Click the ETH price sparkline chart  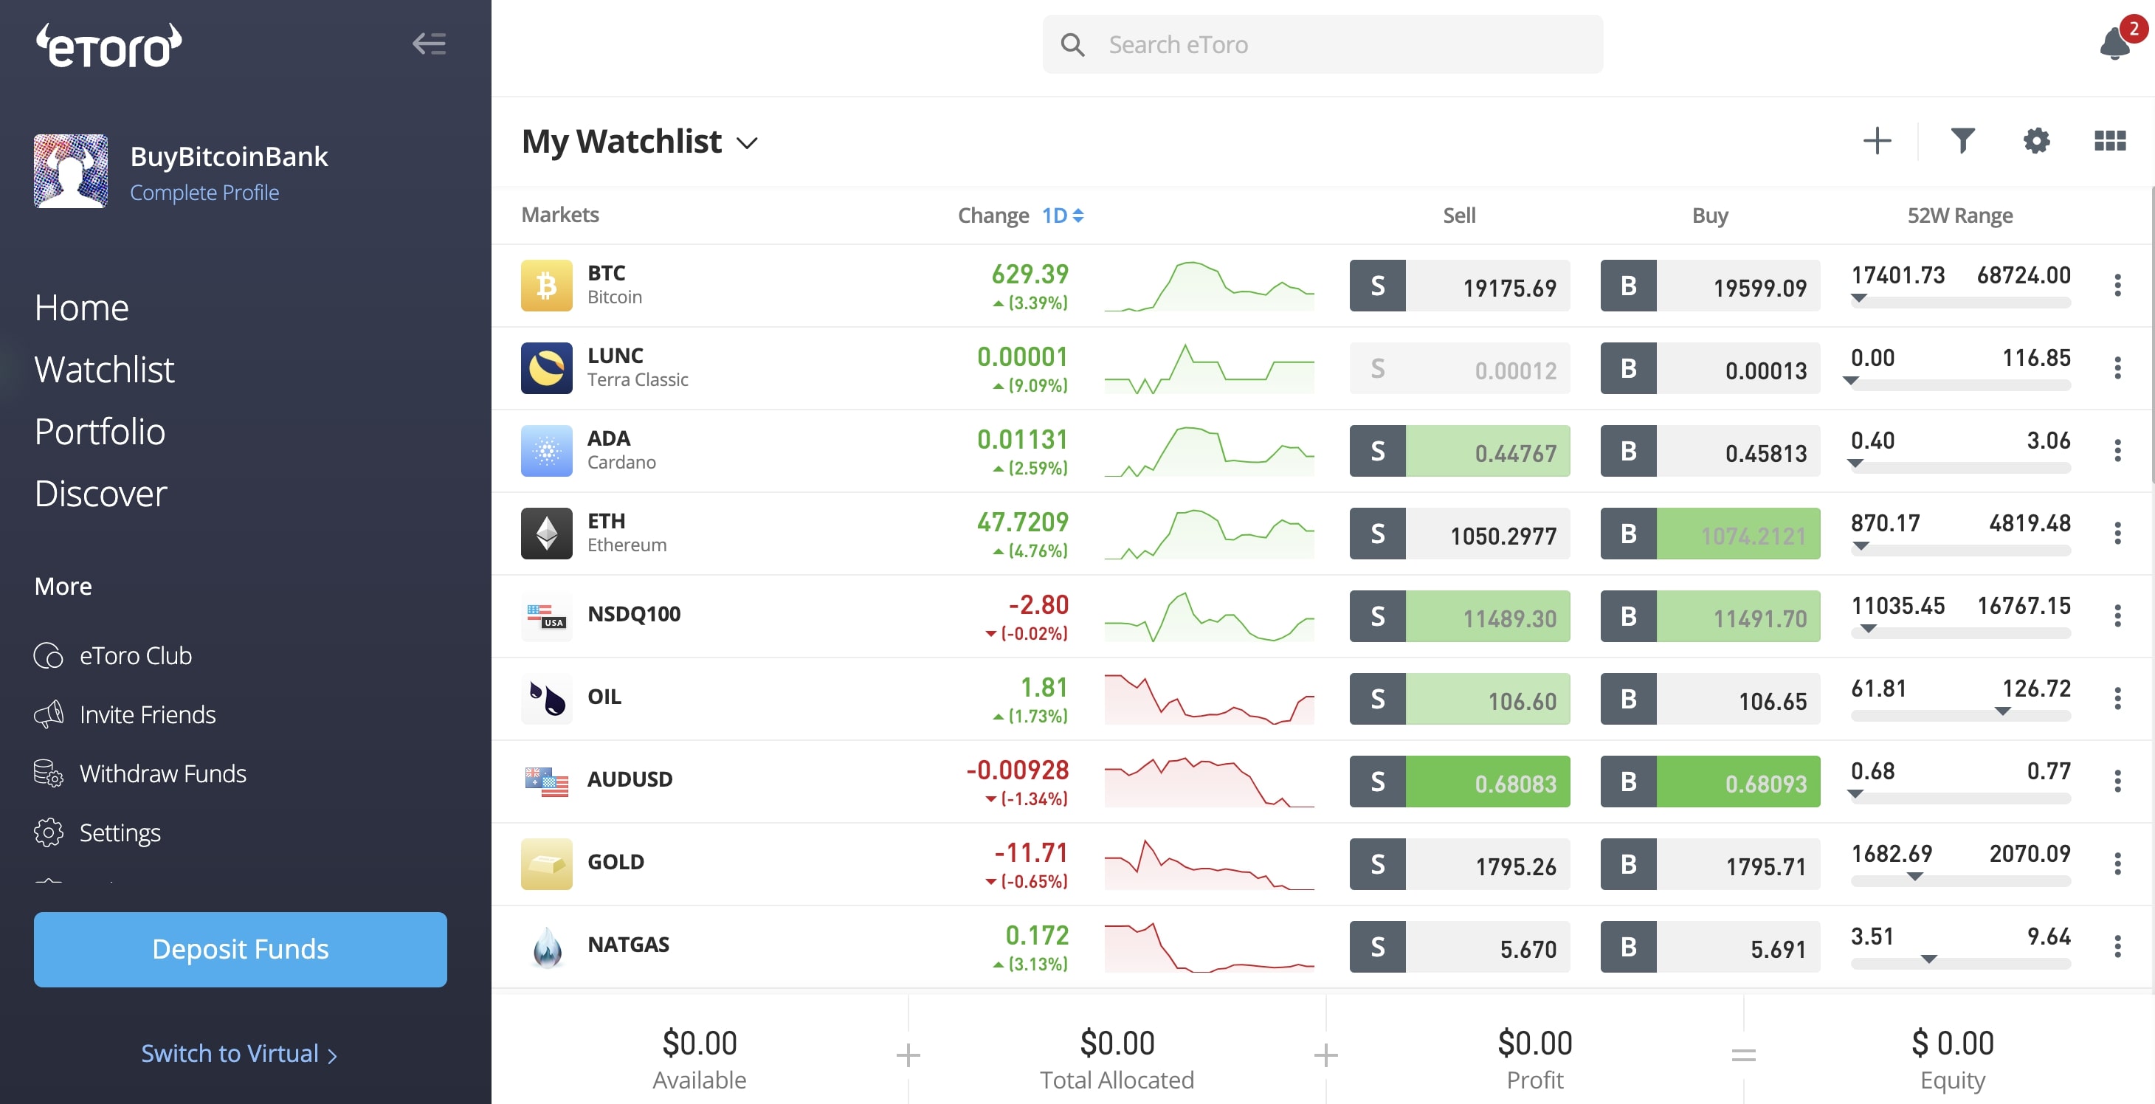pyautogui.click(x=1209, y=534)
